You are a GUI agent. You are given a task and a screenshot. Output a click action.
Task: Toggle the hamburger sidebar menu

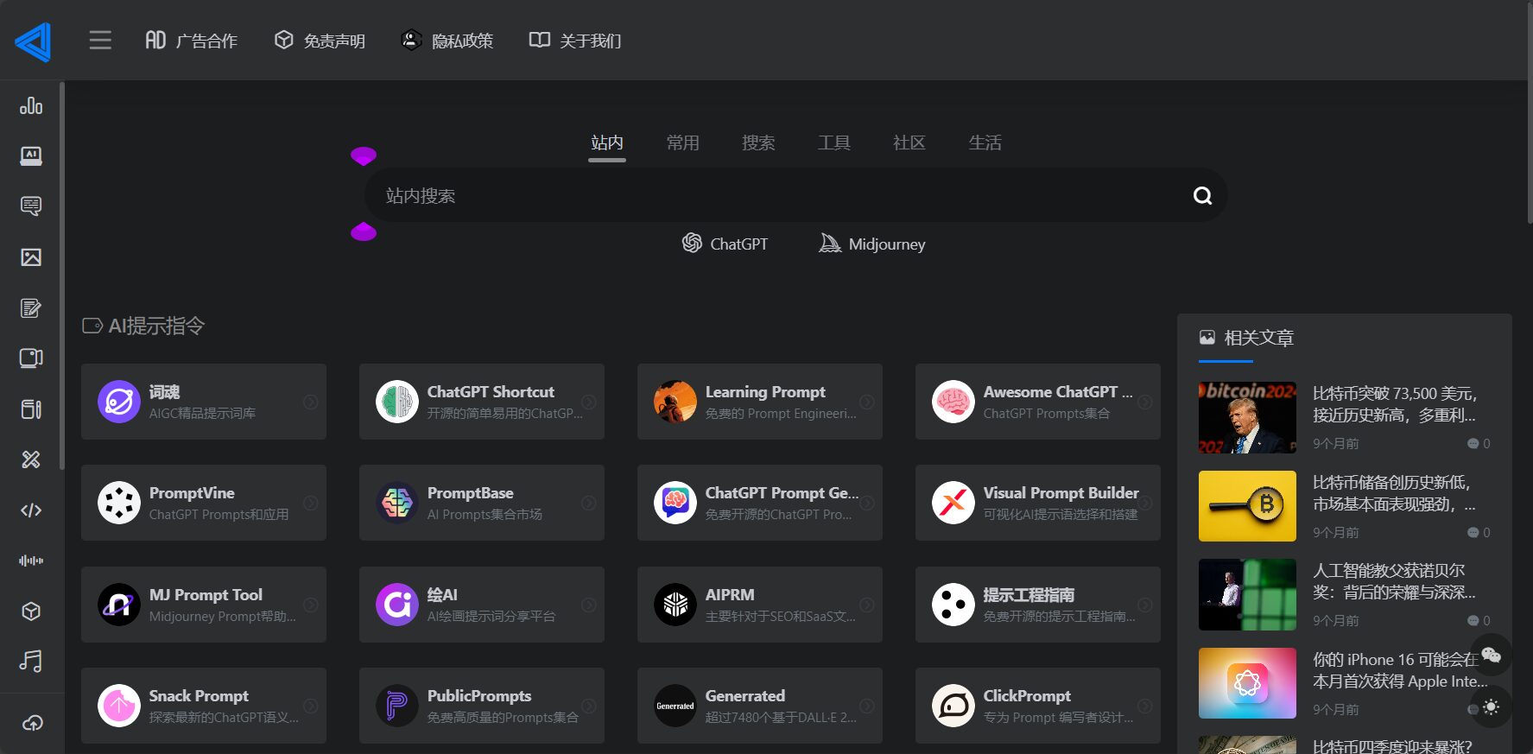pyautogui.click(x=100, y=41)
